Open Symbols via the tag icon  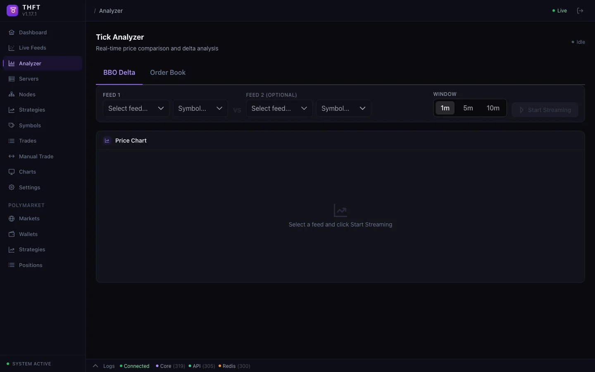point(12,126)
